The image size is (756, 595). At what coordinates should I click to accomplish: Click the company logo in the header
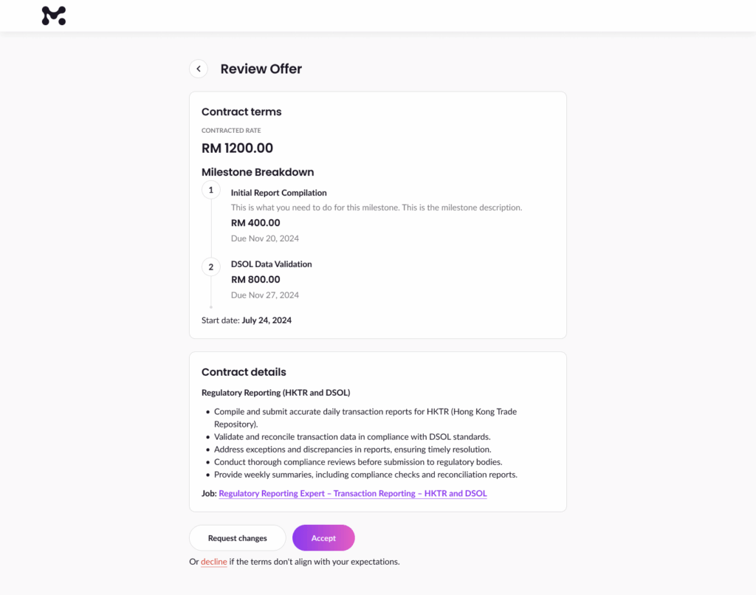point(54,16)
